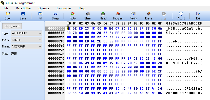The image size is (210, 100).
Task: Open the About info icon
Action: click(x=181, y=14)
